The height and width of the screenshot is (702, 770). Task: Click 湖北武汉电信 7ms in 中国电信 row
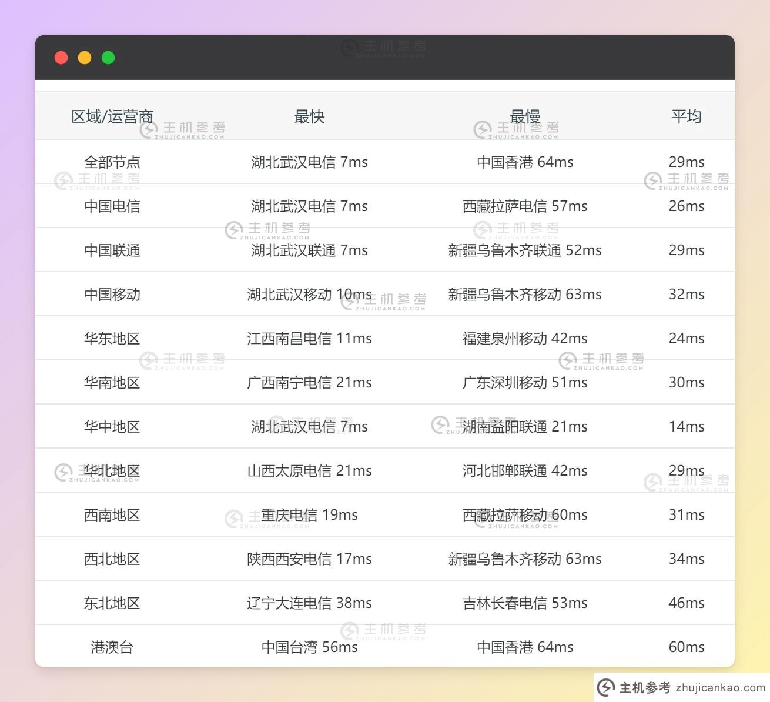click(x=309, y=206)
